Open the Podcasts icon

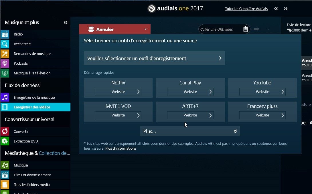click(5, 64)
